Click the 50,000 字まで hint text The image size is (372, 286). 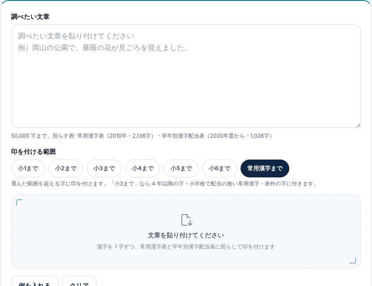pyautogui.click(x=142, y=136)
